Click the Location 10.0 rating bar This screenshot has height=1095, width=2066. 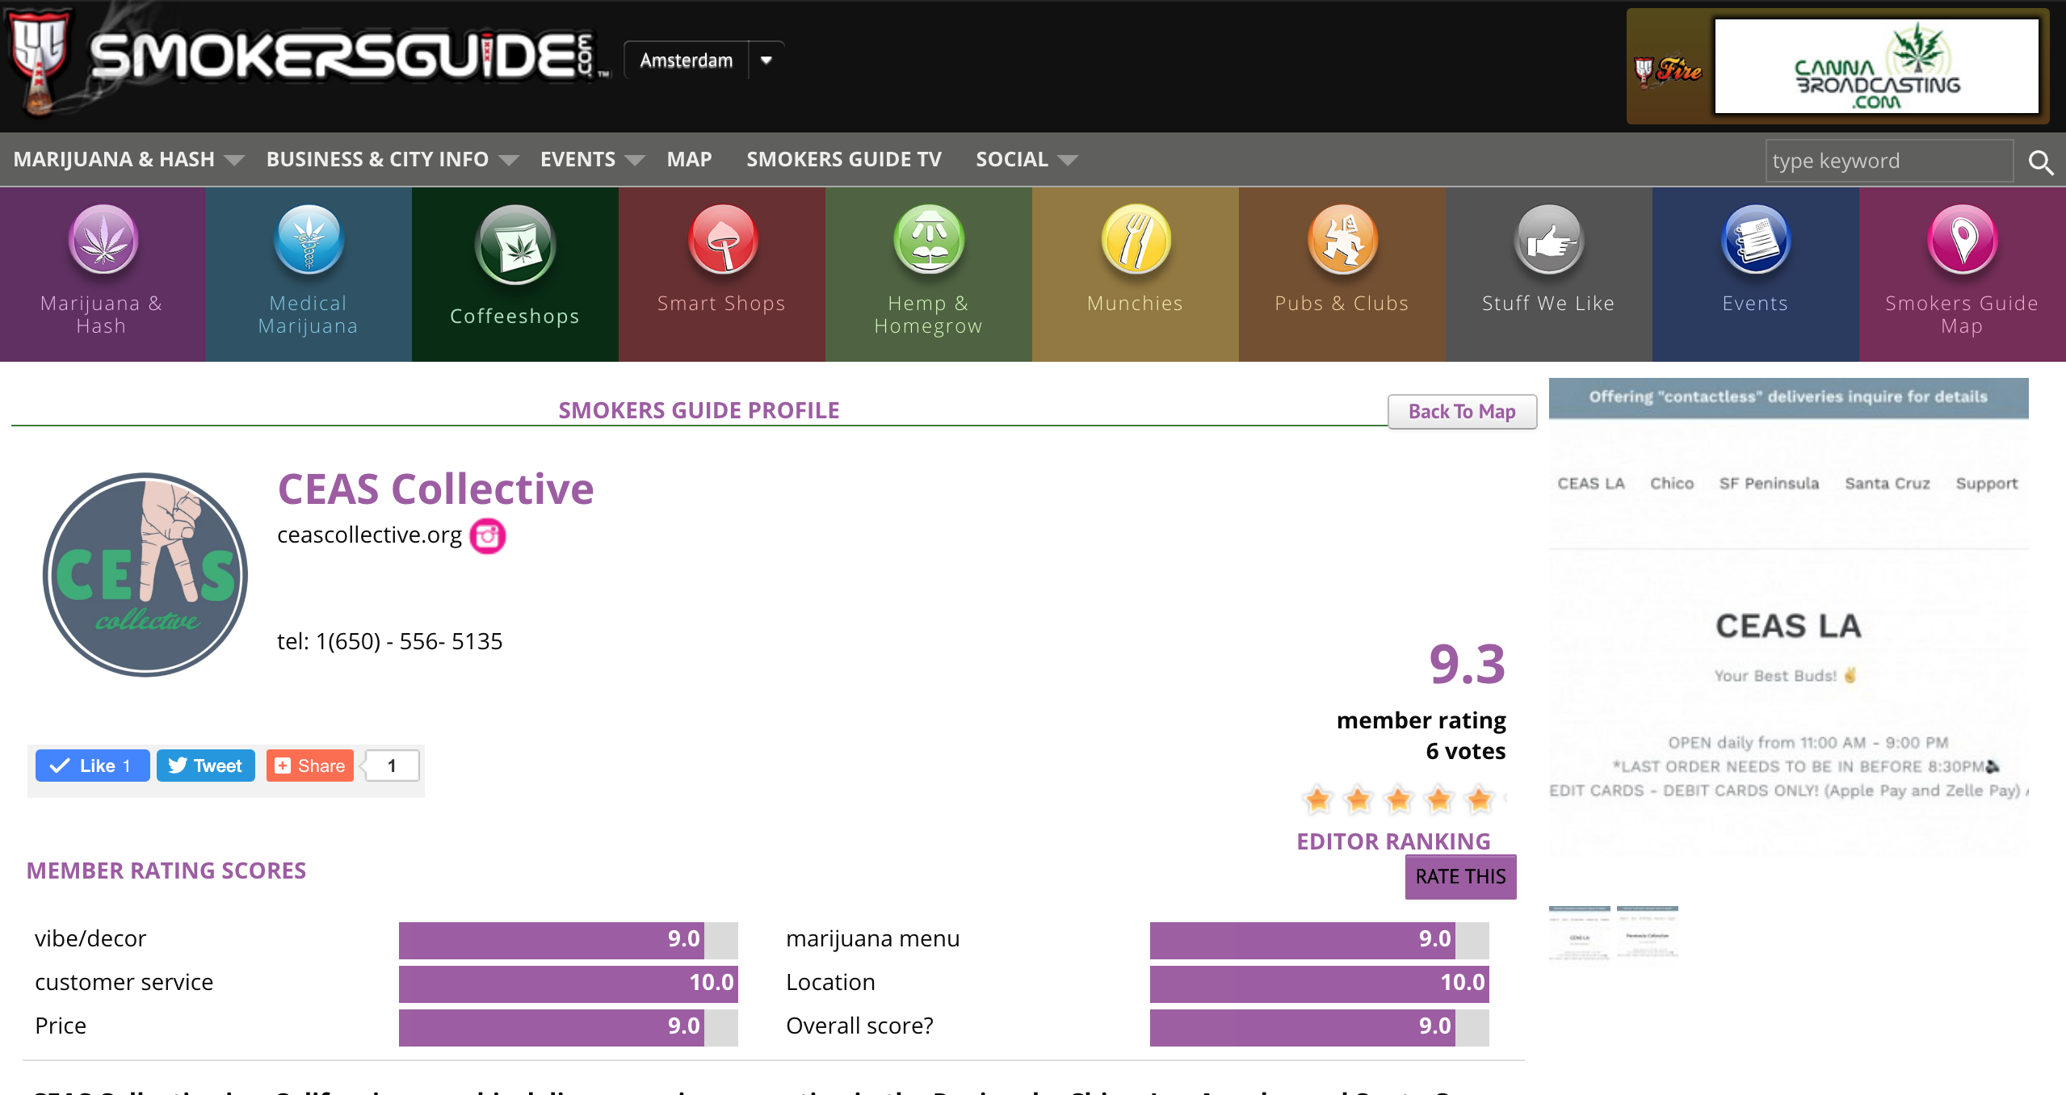(1319, 984)
